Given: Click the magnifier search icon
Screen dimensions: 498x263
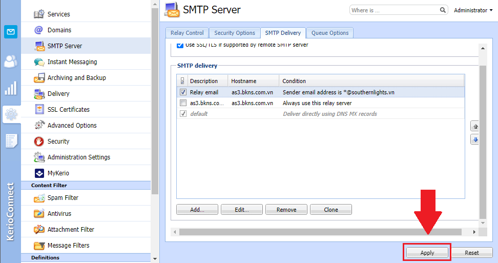Looking at the screenshot, I should [x=443, y=10].
